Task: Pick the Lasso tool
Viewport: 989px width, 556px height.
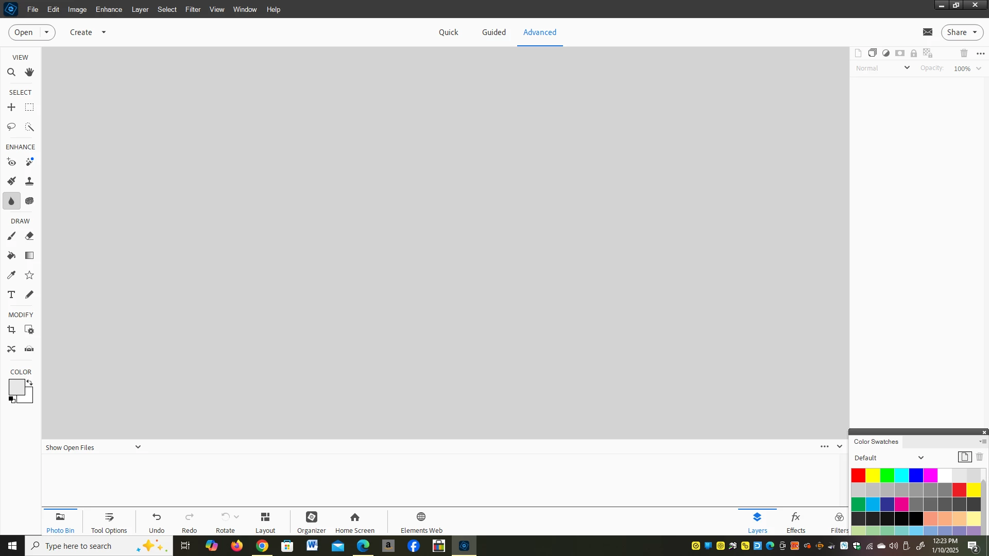Action: pos(11,127)
